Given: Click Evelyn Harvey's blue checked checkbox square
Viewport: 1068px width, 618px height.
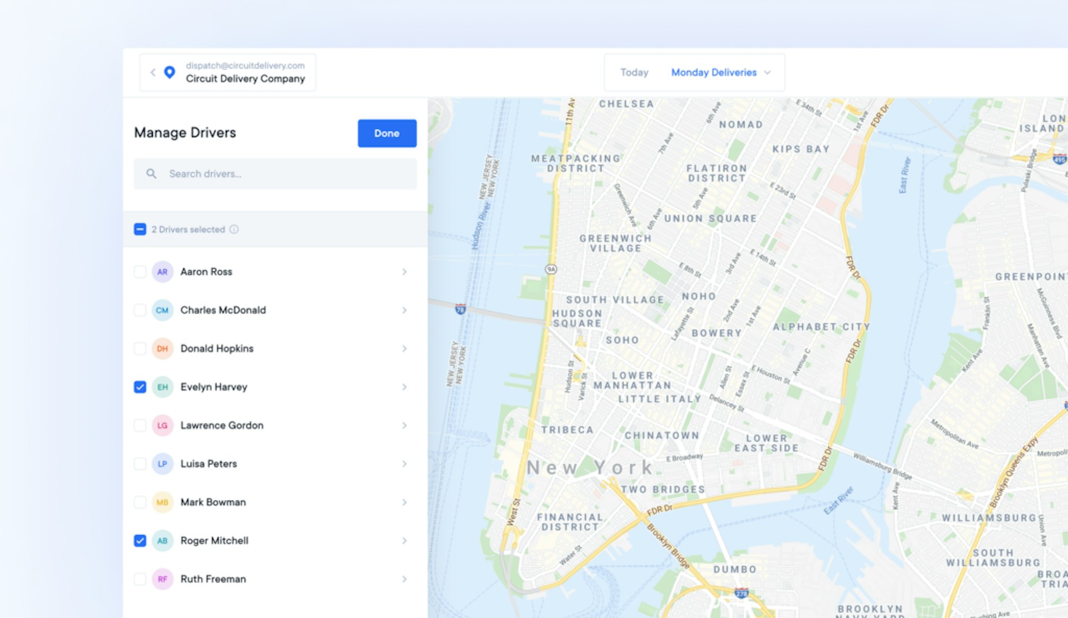Looking at the screenshot, I should 140,387.
